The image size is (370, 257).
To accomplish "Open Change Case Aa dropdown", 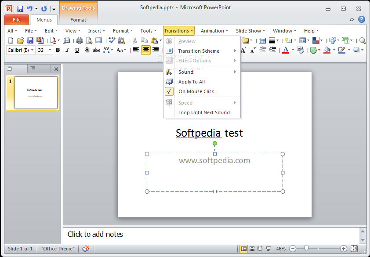I will tap(121, 50).
